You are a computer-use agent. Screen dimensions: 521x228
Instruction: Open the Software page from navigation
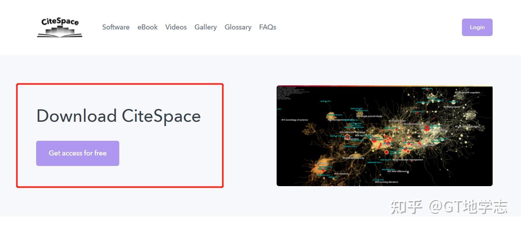pyautogui.click(x=115, y=27)
